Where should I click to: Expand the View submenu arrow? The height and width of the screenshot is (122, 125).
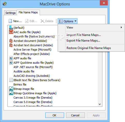tap(121, 27)
